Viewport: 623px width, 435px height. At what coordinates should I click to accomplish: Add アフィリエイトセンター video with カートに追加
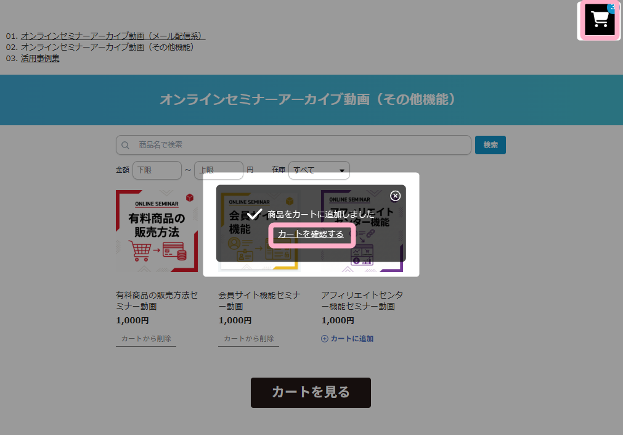(348, 339)
